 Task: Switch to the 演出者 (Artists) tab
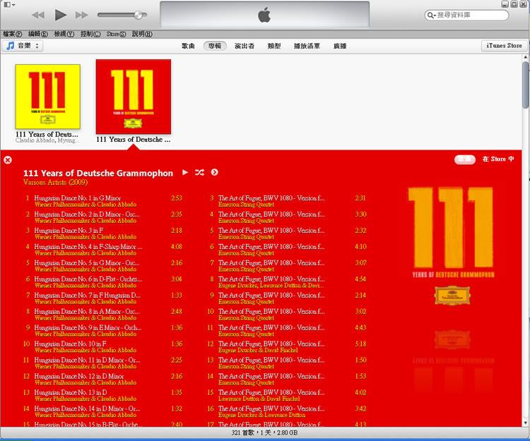(x=245, y=46)
